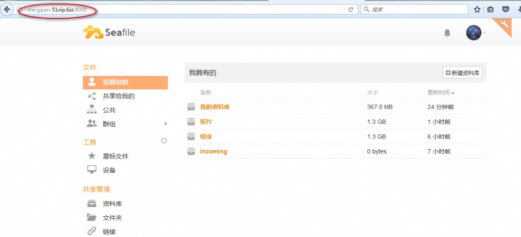The width and height of the screenshot is (521, 237).
Task: Open shared 文件夹 management
Action: point(112,218)
